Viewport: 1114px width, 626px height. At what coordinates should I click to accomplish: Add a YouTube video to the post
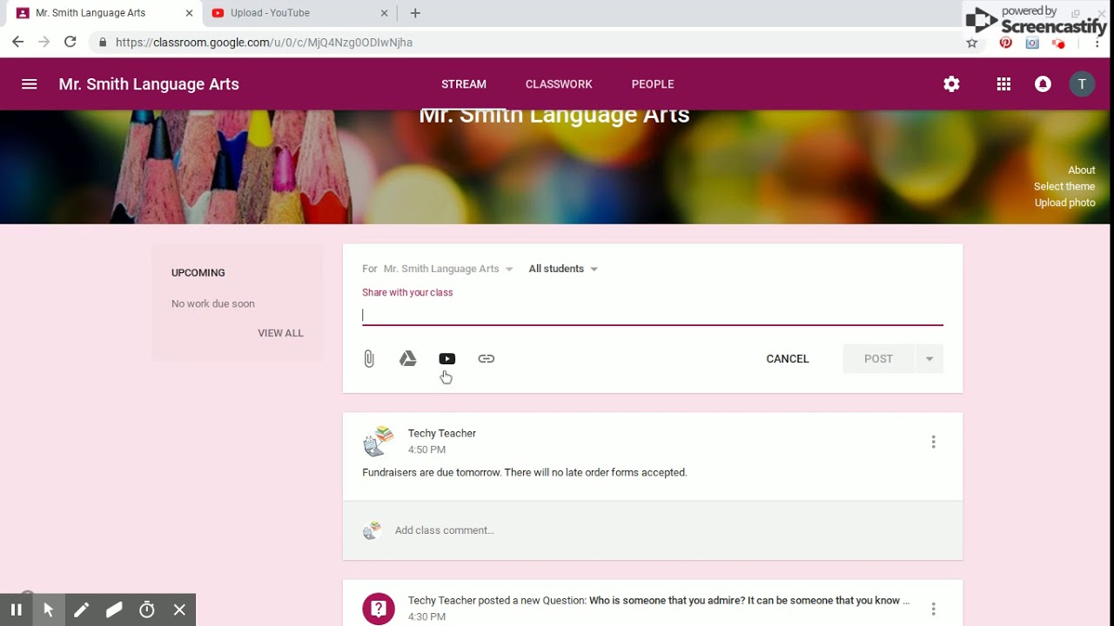point(447,358)
